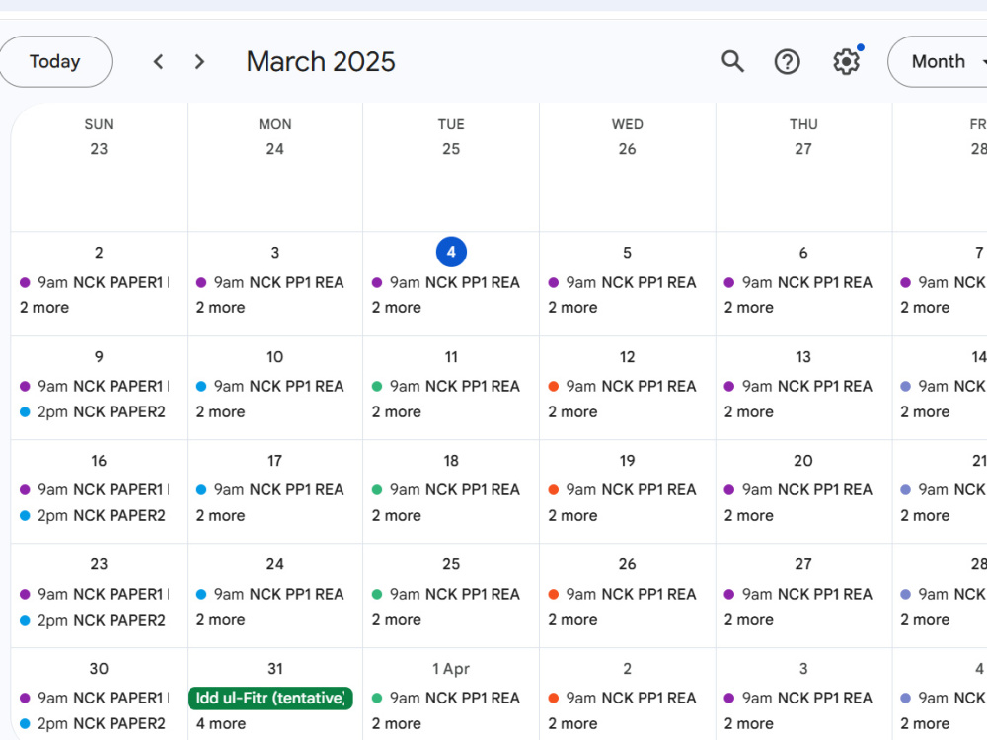Open 9am NCK PP1 REA on March 20
Viewport: 987px width, 740px height.
(x=799, y=490)
